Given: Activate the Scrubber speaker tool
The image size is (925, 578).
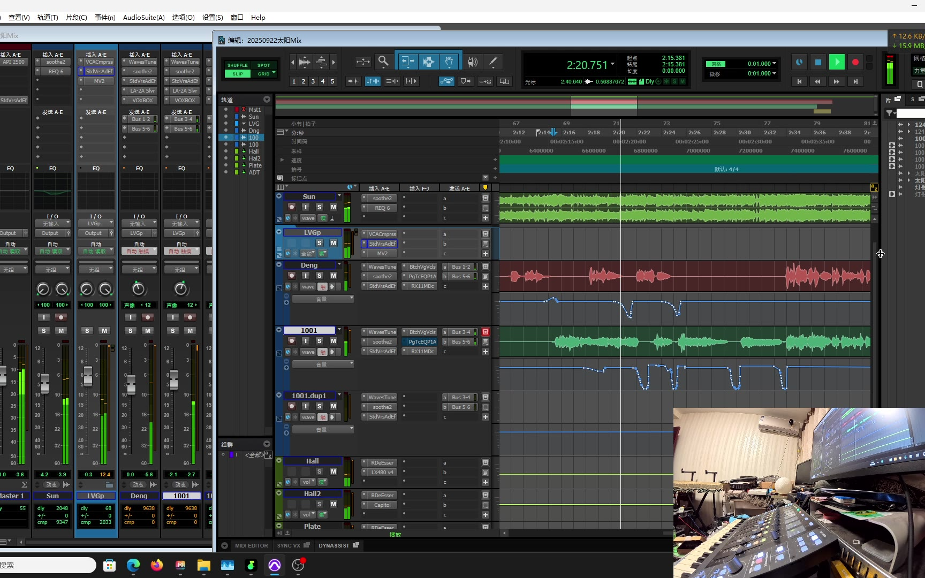Looking at the screenshot, I should click(472, 62).
